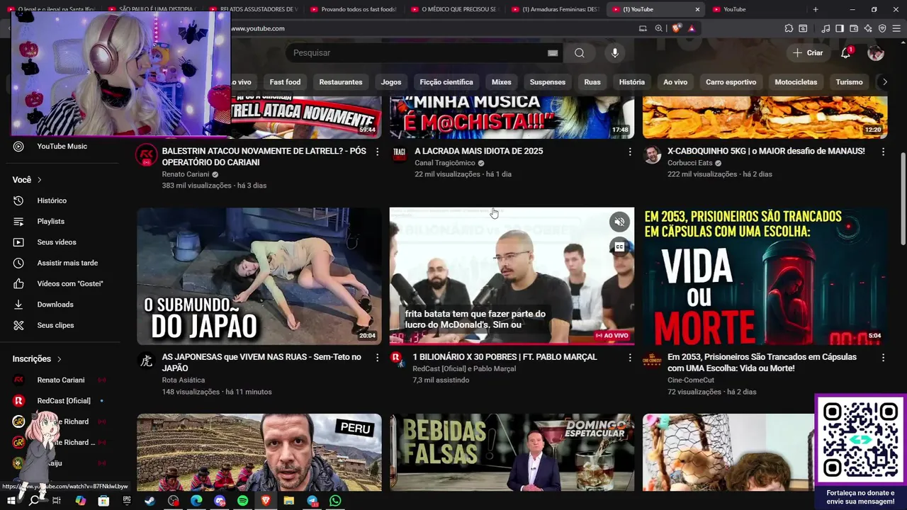Open the Brave Wallet icon

pos(854,28)
